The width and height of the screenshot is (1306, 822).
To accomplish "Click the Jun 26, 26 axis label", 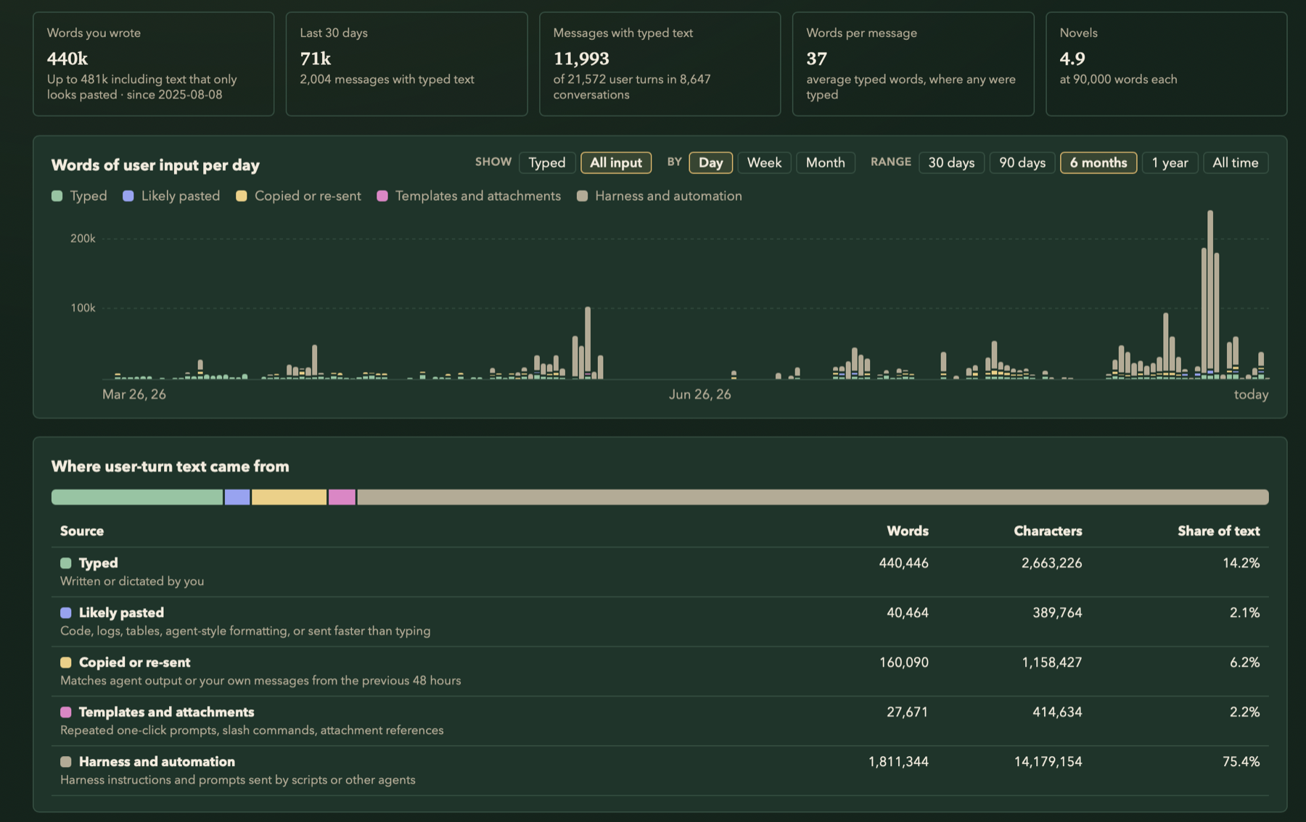I will coord(700,394).
